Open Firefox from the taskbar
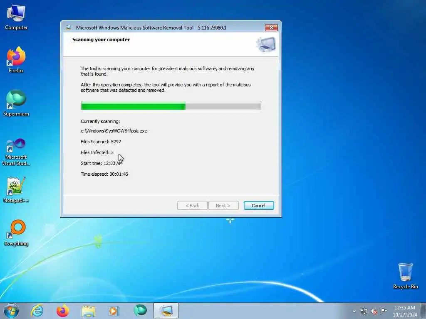426x319 pixels. 63,311
